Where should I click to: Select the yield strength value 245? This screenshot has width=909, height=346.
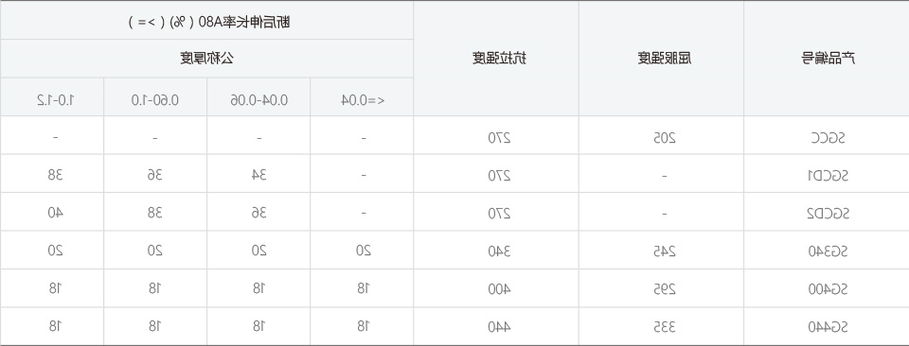click(661, 250)
